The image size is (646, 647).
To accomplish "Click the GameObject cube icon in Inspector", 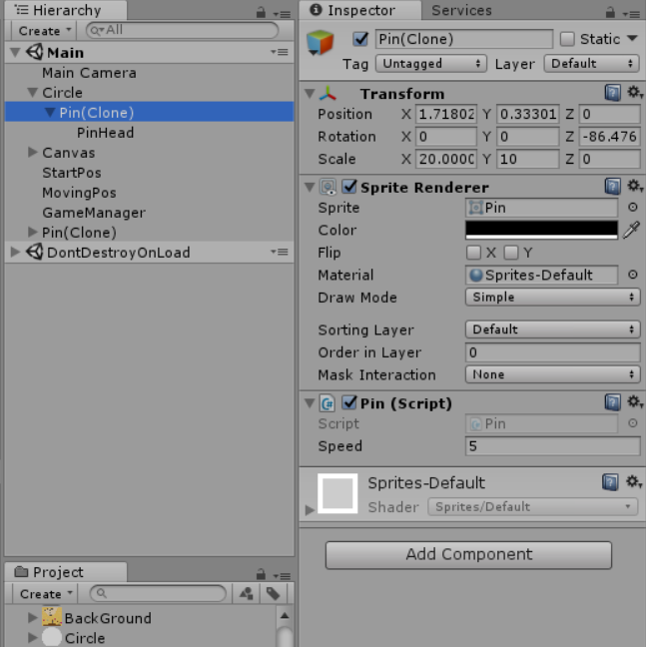I will [x=320, y=42].
